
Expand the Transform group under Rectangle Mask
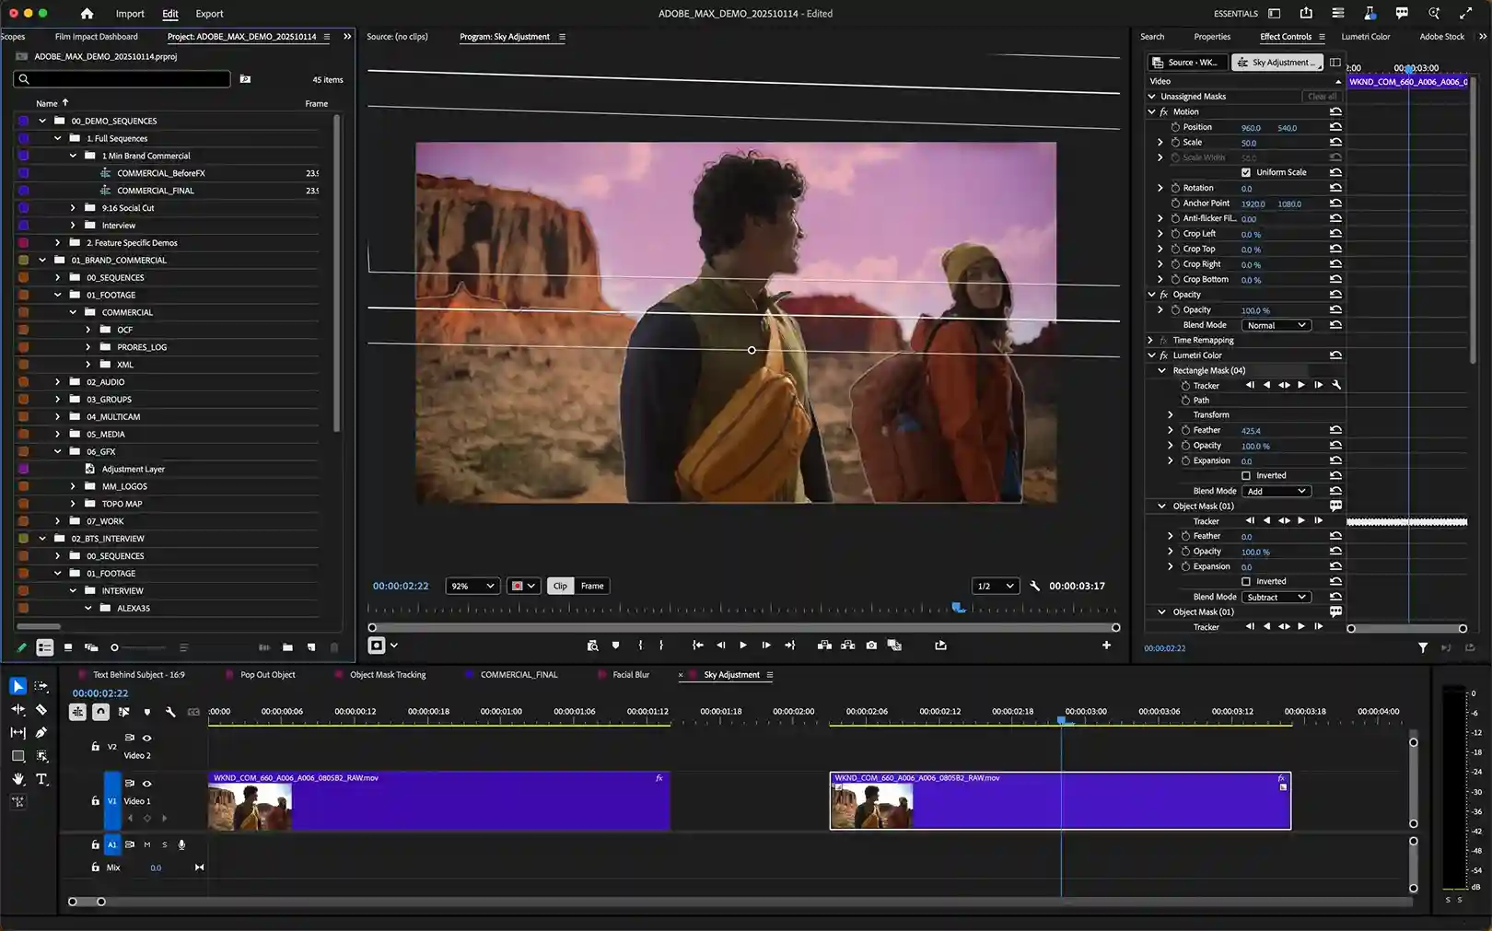coord(1171,414)
